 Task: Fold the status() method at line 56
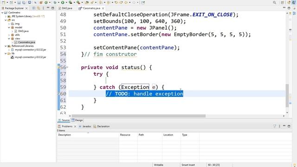[x=67, y=67]
